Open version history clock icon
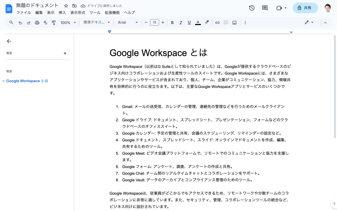This screenshot has width=337, height=211. tap(252, 8)
